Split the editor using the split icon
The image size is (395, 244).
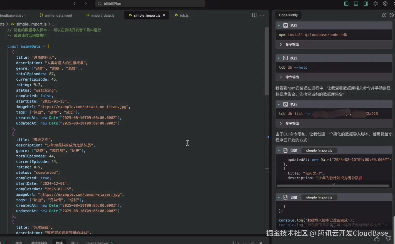[x=254, y=15]
